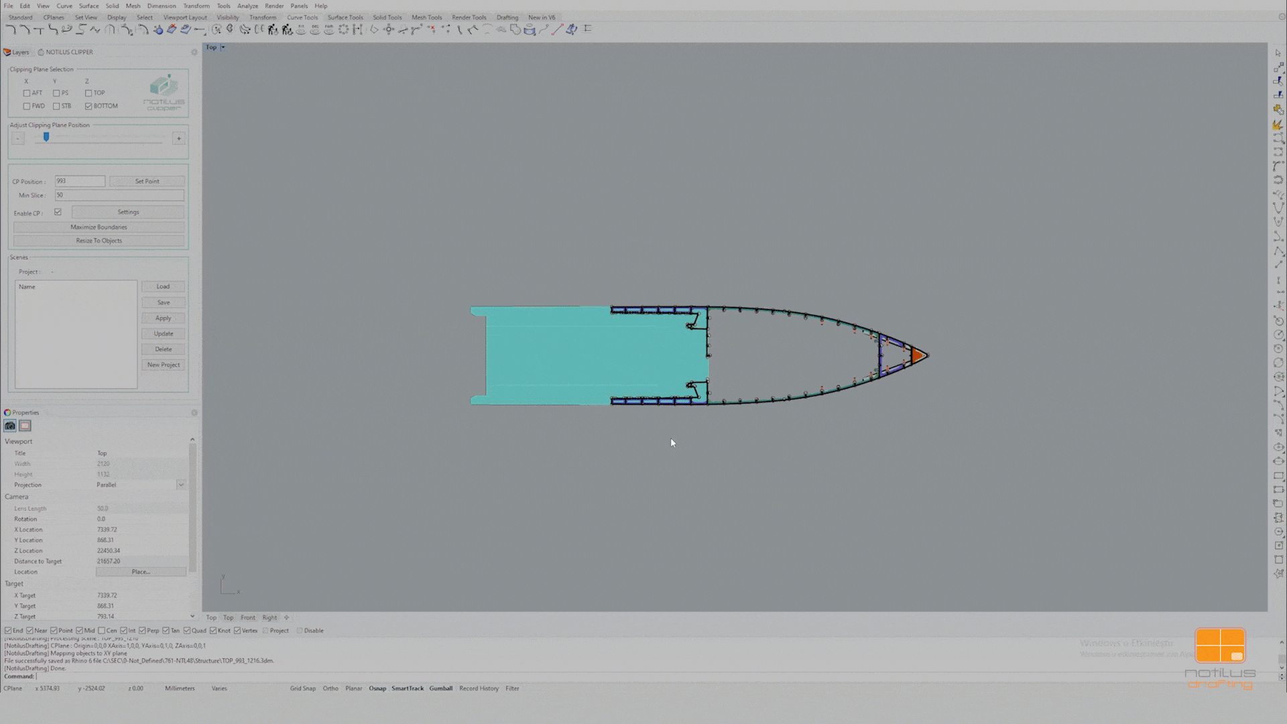Click the camera viewport properties icon

pyautogui.click(x=10, y=426)
